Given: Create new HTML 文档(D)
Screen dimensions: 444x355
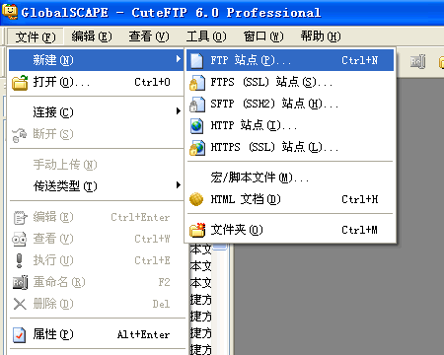Looking at the screenshot, I should pos(290,199).
